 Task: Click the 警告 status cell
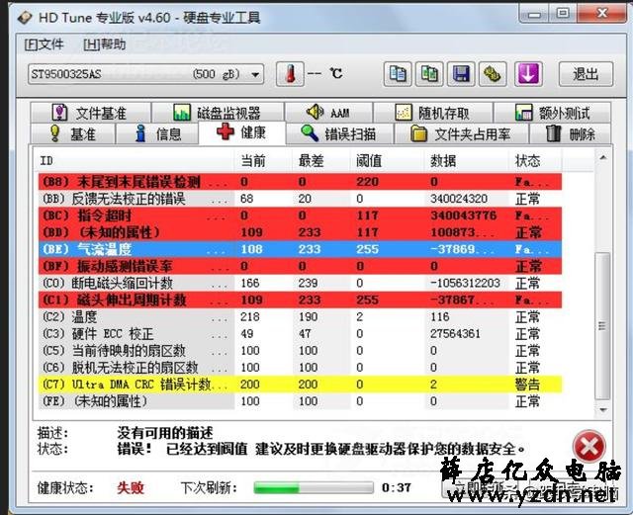pyautogui.click(x=527, y=385)
